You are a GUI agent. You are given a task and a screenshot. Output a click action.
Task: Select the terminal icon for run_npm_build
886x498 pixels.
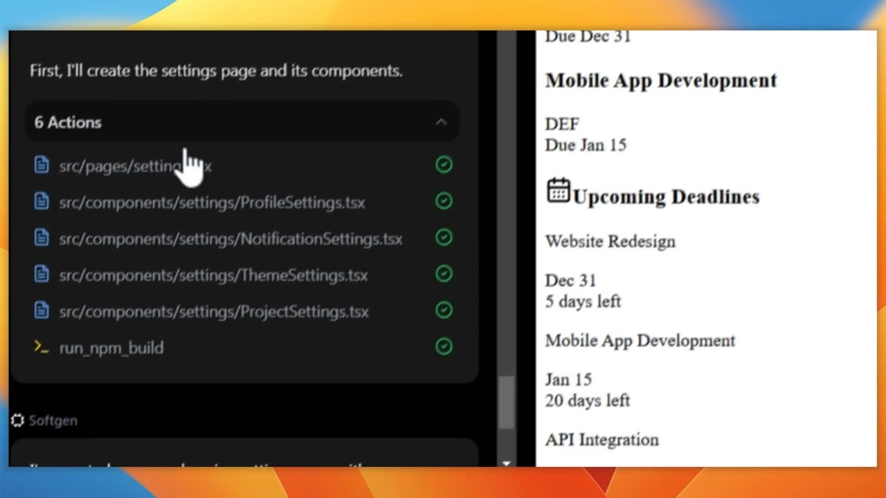(x=42, y=347)
